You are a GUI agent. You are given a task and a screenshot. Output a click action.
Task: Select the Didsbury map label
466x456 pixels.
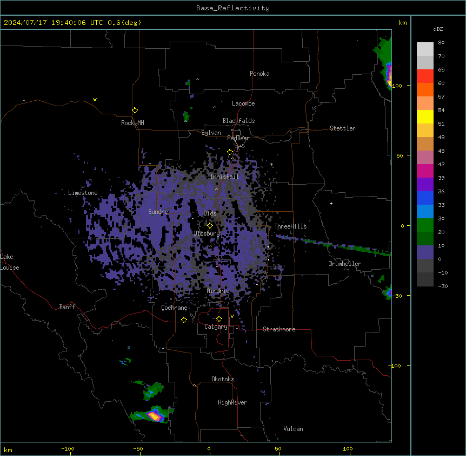coord(207,233)
